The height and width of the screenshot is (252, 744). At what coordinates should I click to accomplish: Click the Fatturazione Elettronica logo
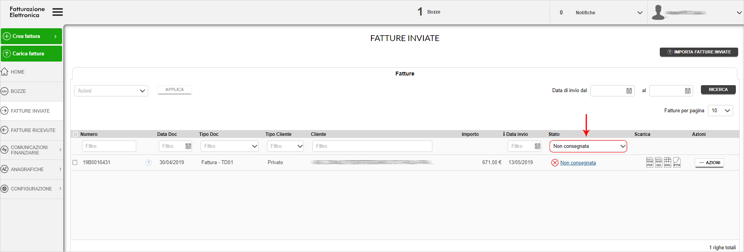27,12
